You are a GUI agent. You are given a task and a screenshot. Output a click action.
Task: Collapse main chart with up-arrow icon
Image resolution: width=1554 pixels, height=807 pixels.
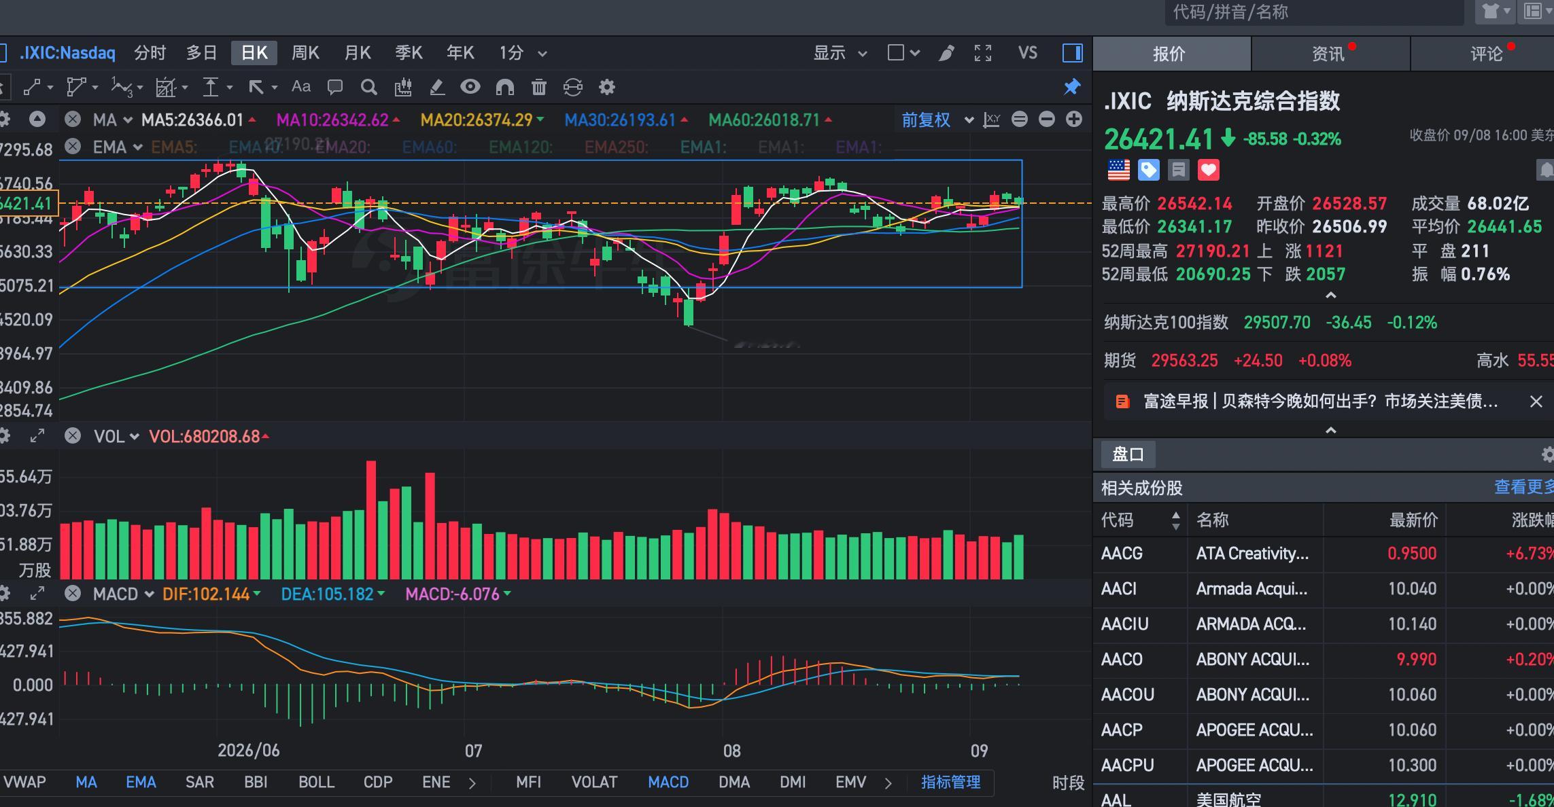click(x=37, y=120)
